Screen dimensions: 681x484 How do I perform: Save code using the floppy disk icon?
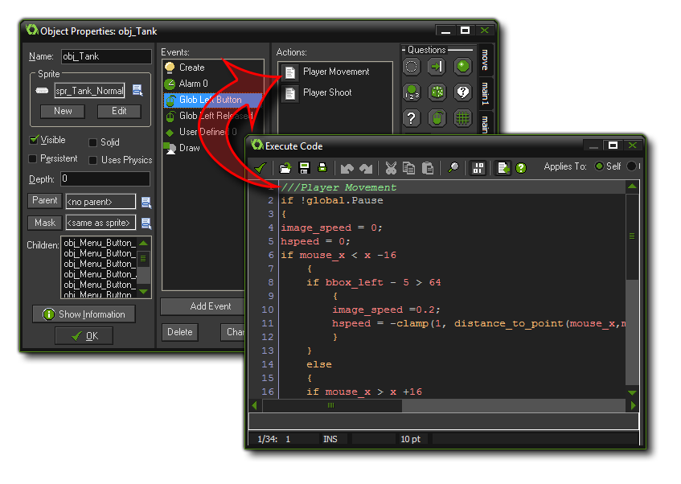point(304,168)
